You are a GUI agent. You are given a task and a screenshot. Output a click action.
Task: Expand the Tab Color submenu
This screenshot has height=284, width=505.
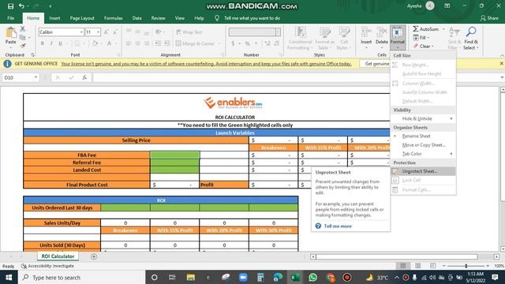point(423,154)
